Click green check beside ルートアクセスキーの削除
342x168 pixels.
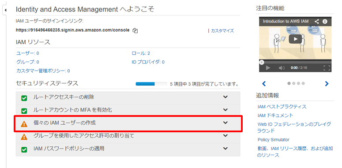(x=24, y=98)
